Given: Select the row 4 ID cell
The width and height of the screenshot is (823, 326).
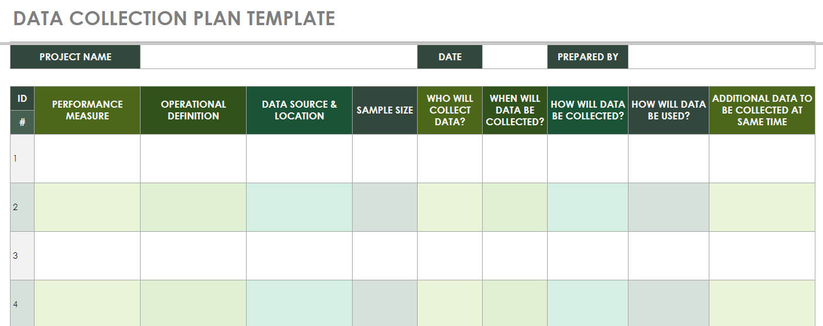Looking at the screenshot, I should click(x=22, y=303).
